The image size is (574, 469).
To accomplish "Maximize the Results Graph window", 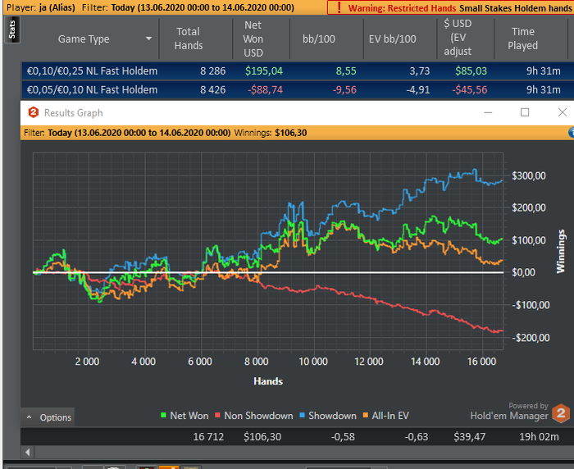I will pos(525,112).
